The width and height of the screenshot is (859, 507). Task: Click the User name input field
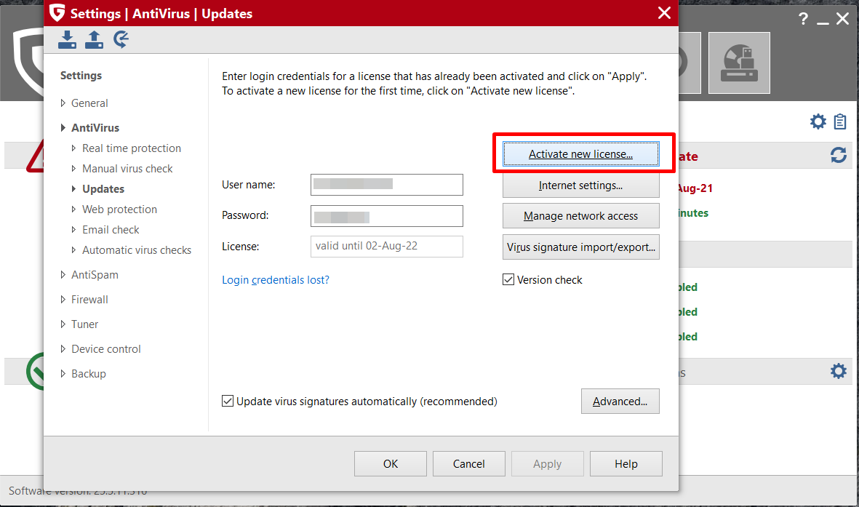coord(387,185)
